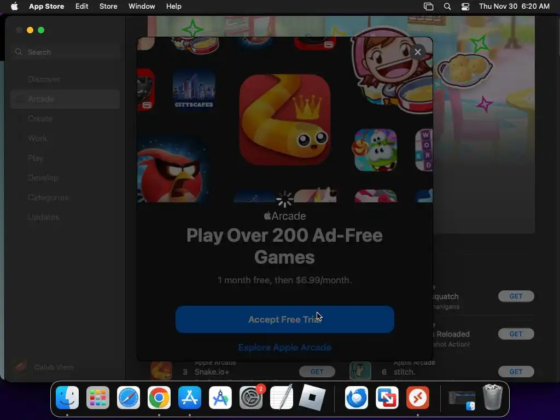Open the Edit menu
Viewport: 560px width, 420px height.
[x=82, y=6]
